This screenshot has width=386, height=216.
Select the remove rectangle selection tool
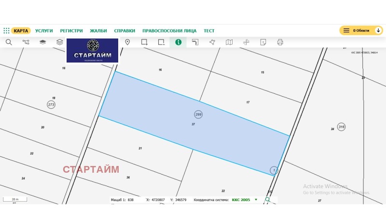(161, 42)
